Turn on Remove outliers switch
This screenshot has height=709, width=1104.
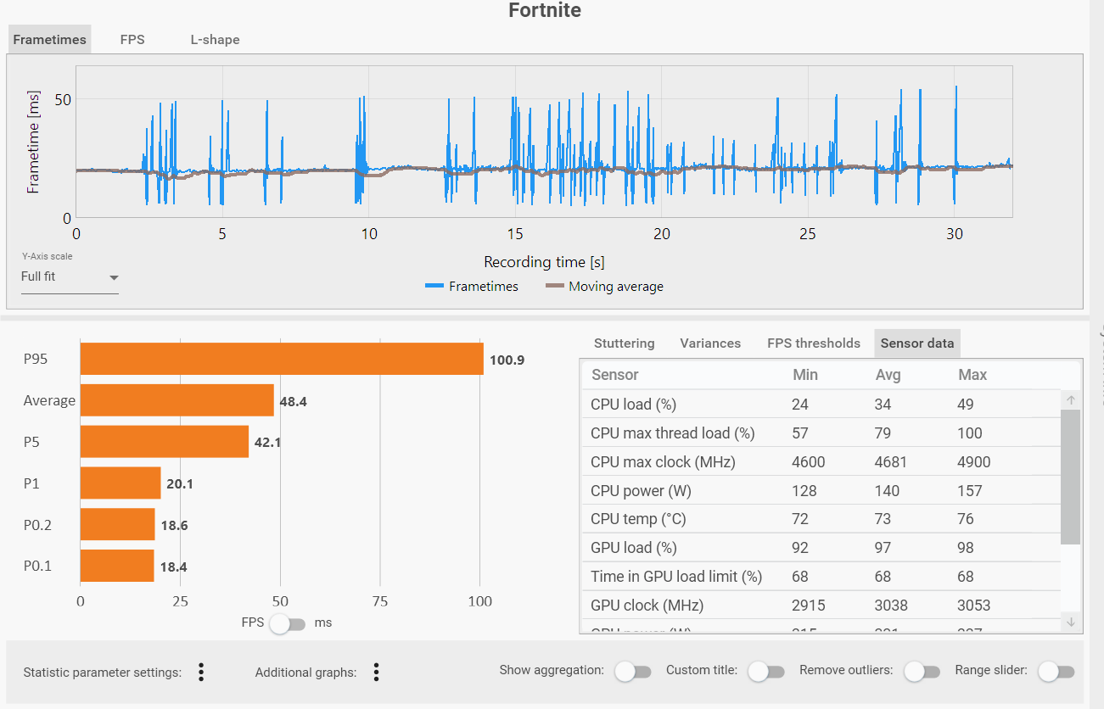[922, 672]
